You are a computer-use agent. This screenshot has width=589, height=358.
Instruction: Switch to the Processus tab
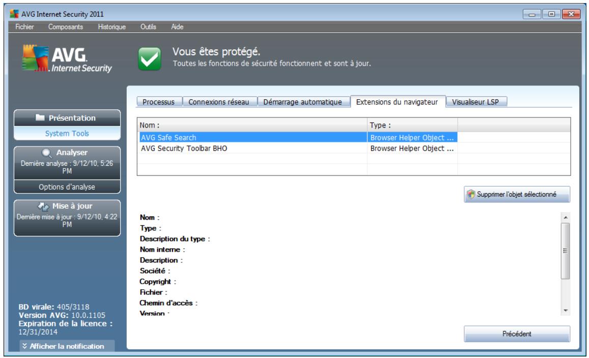(x=159, y=102)
